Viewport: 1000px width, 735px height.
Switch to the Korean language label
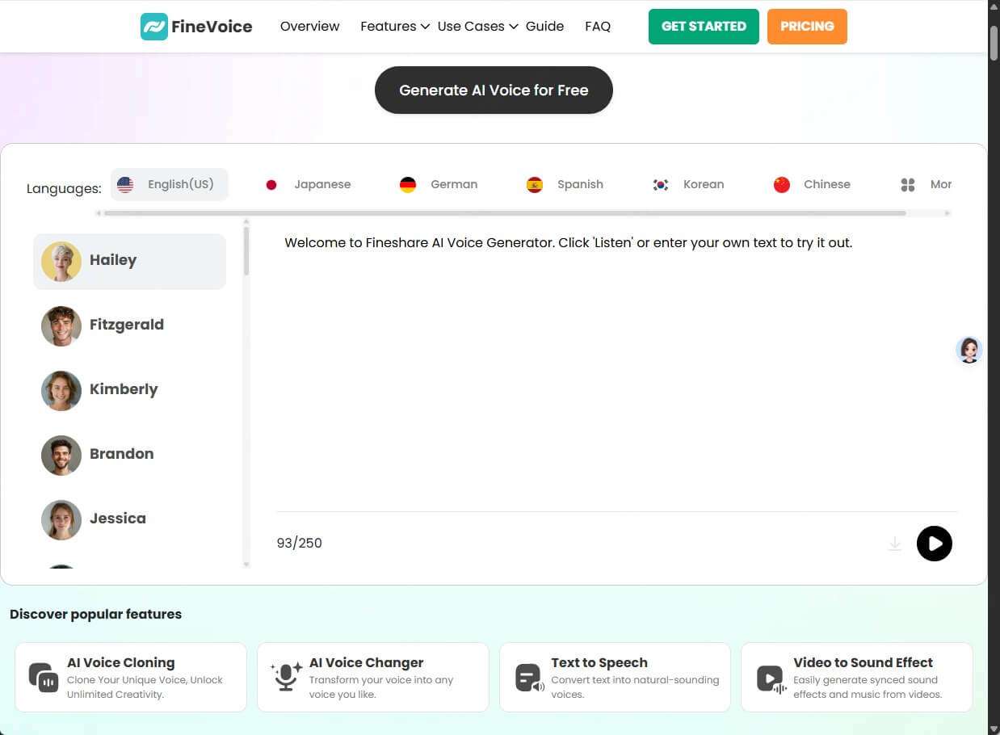[704, 184]
